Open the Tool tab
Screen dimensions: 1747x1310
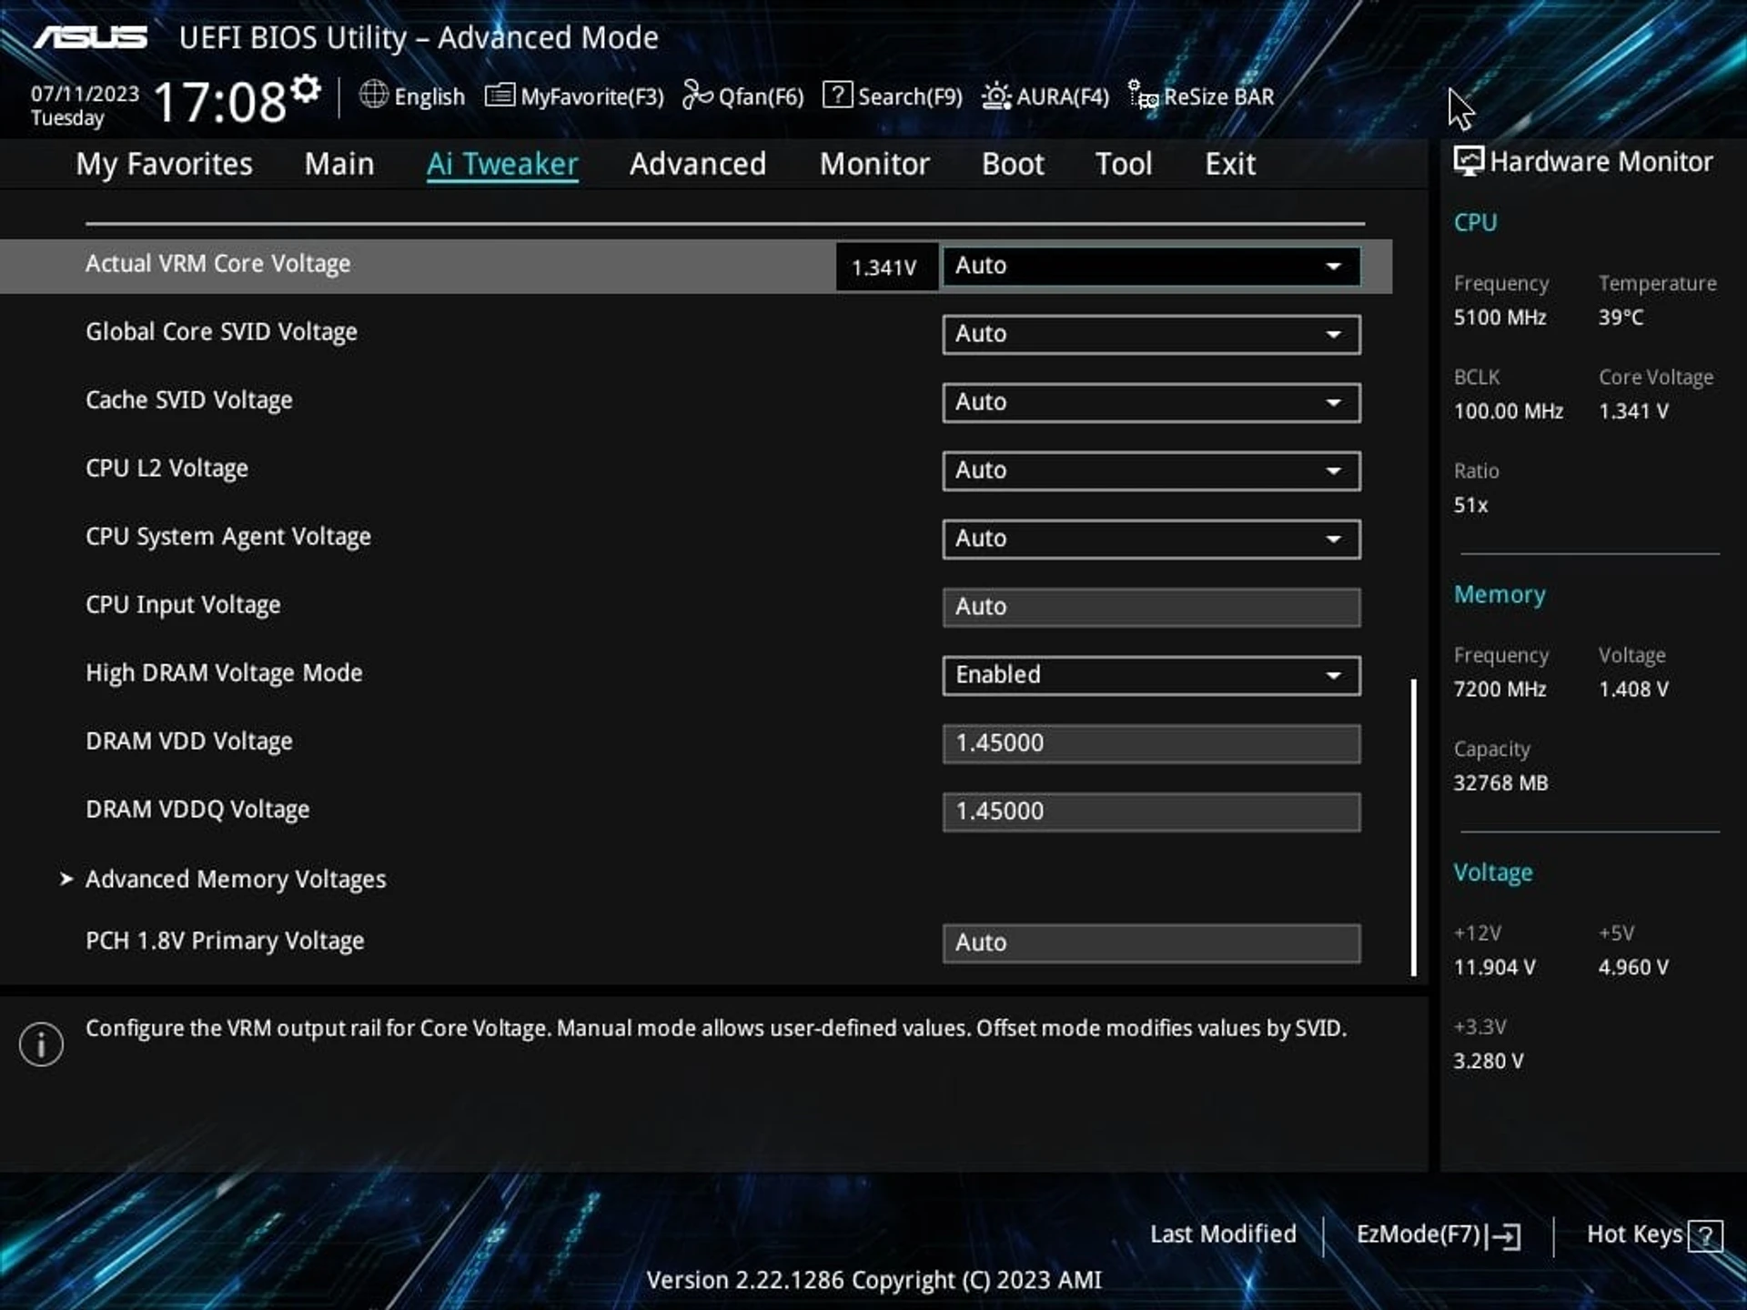click(1124, 164)
